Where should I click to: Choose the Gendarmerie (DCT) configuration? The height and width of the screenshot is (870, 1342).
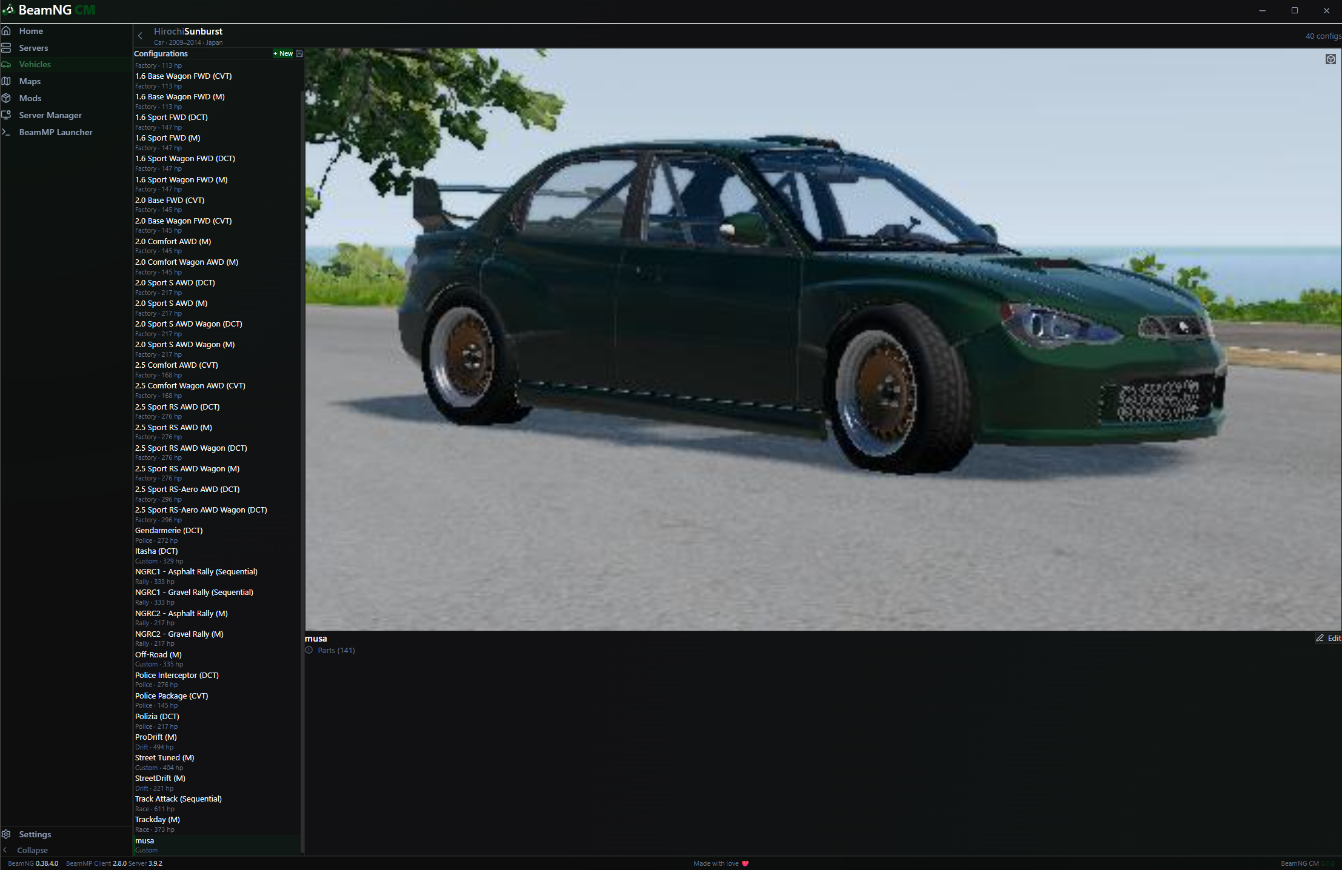[169, 531]
